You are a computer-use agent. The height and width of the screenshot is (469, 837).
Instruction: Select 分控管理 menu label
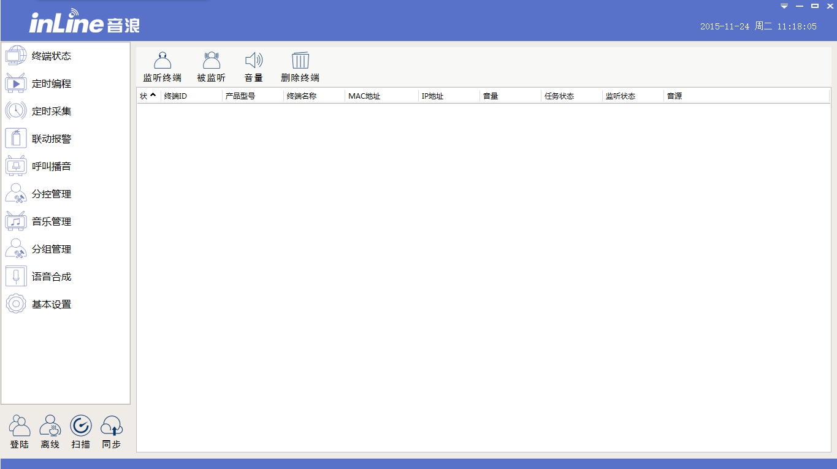(52, 194)
